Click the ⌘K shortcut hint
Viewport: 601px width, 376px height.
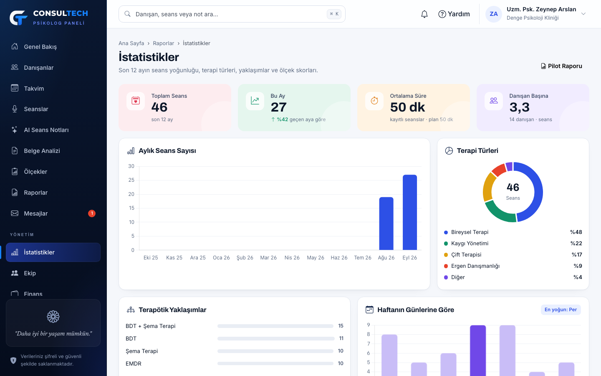[334, 14]
